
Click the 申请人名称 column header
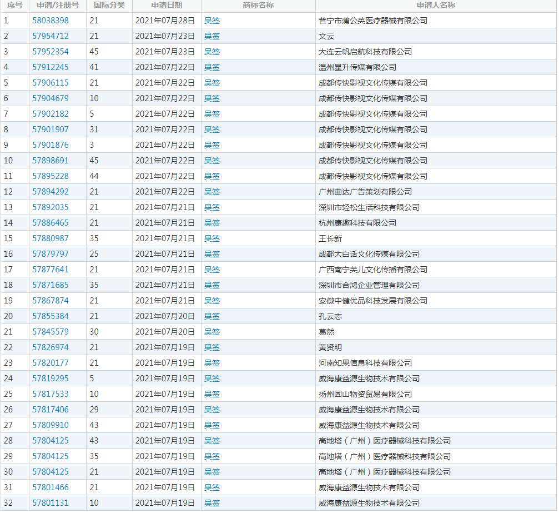pos(436,6)
